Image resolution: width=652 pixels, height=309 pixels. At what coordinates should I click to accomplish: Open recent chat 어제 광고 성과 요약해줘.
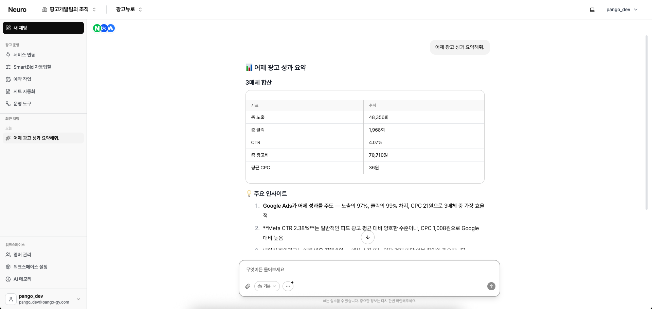[43, 138]
